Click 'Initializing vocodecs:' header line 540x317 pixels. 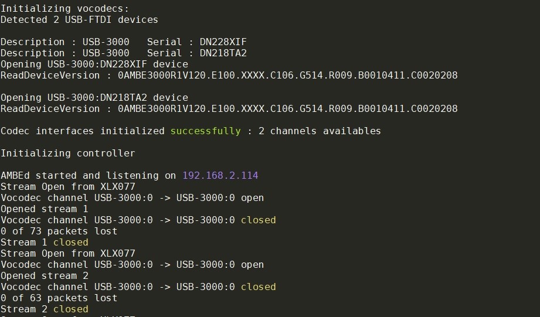64,9
